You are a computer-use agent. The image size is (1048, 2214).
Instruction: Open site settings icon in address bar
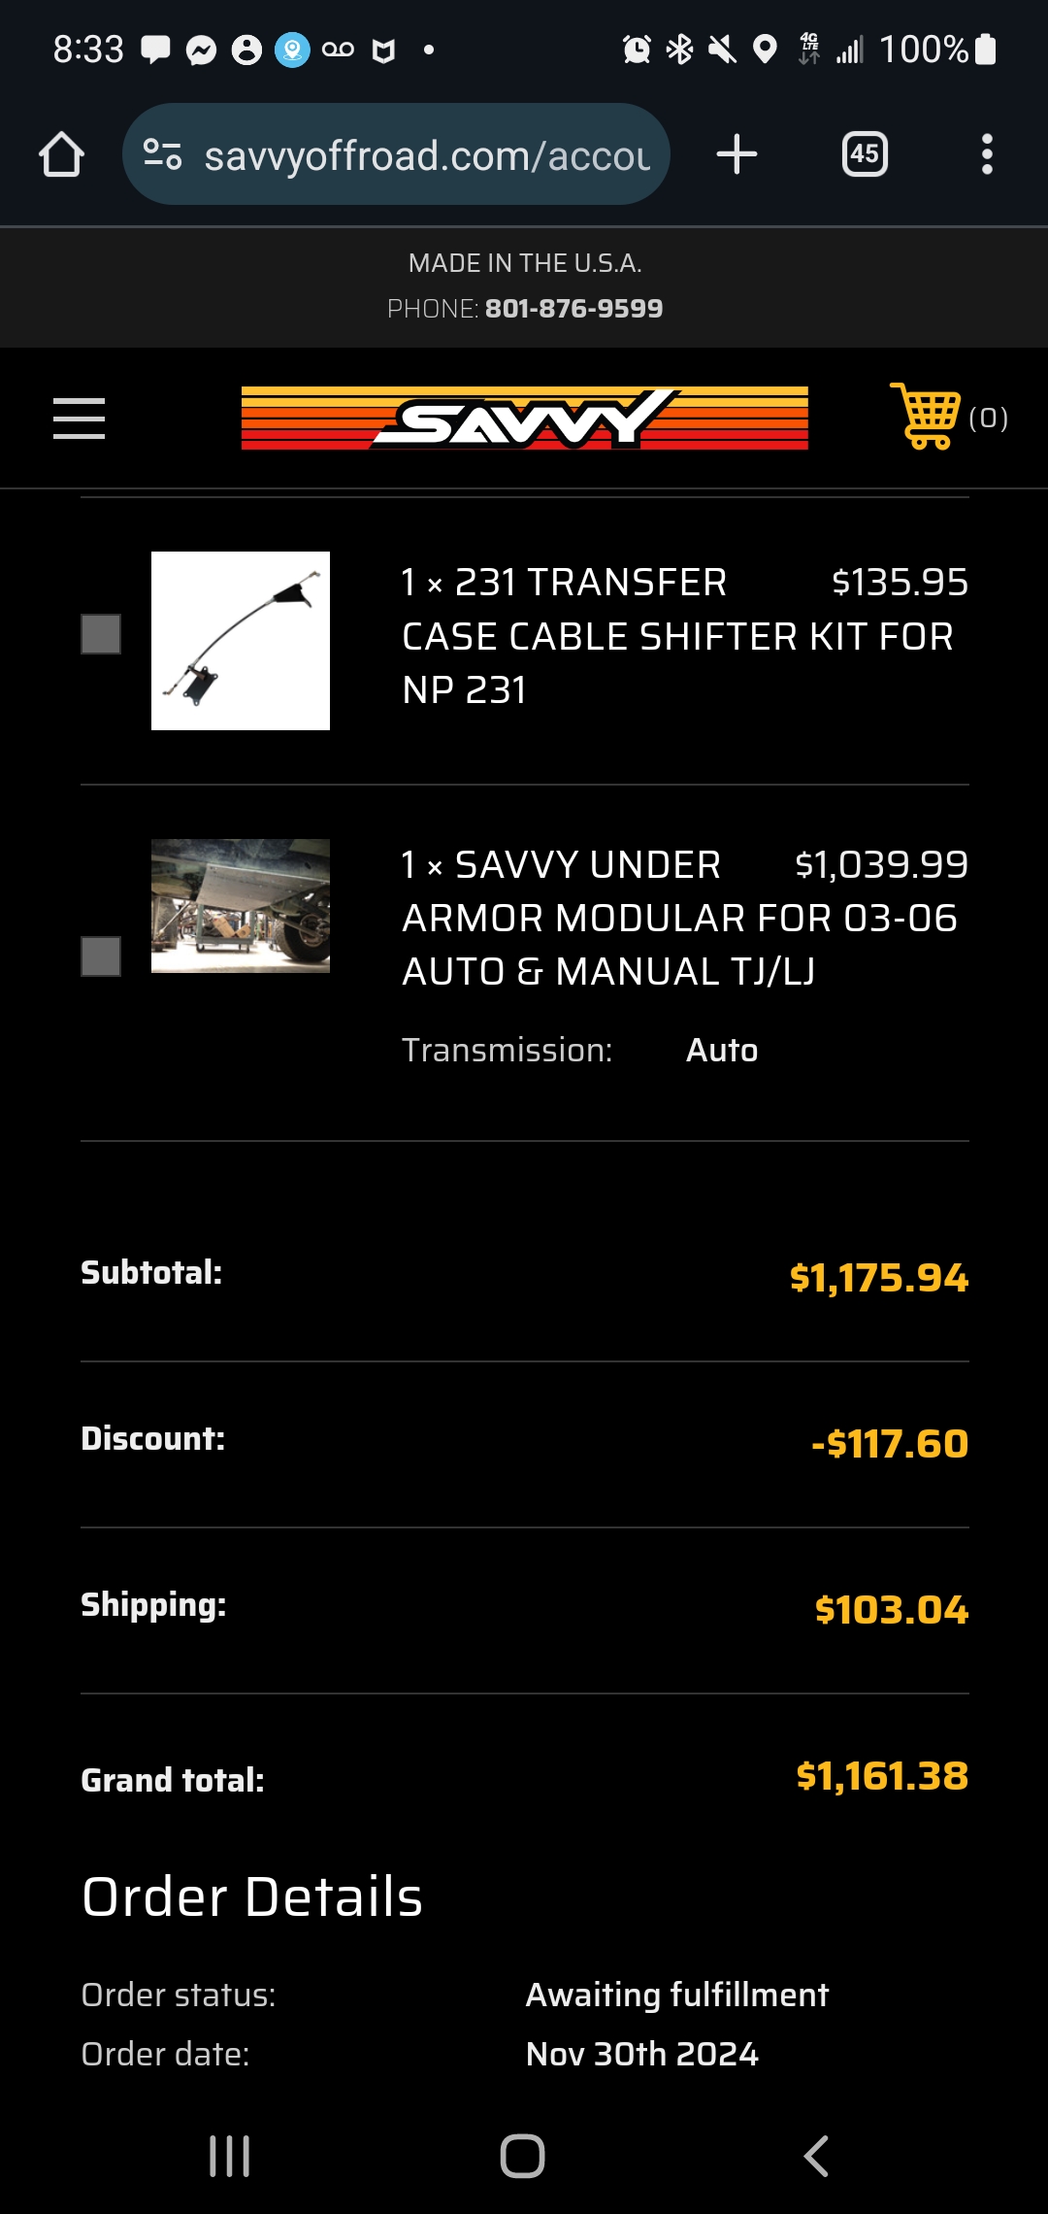click(162, 154)
